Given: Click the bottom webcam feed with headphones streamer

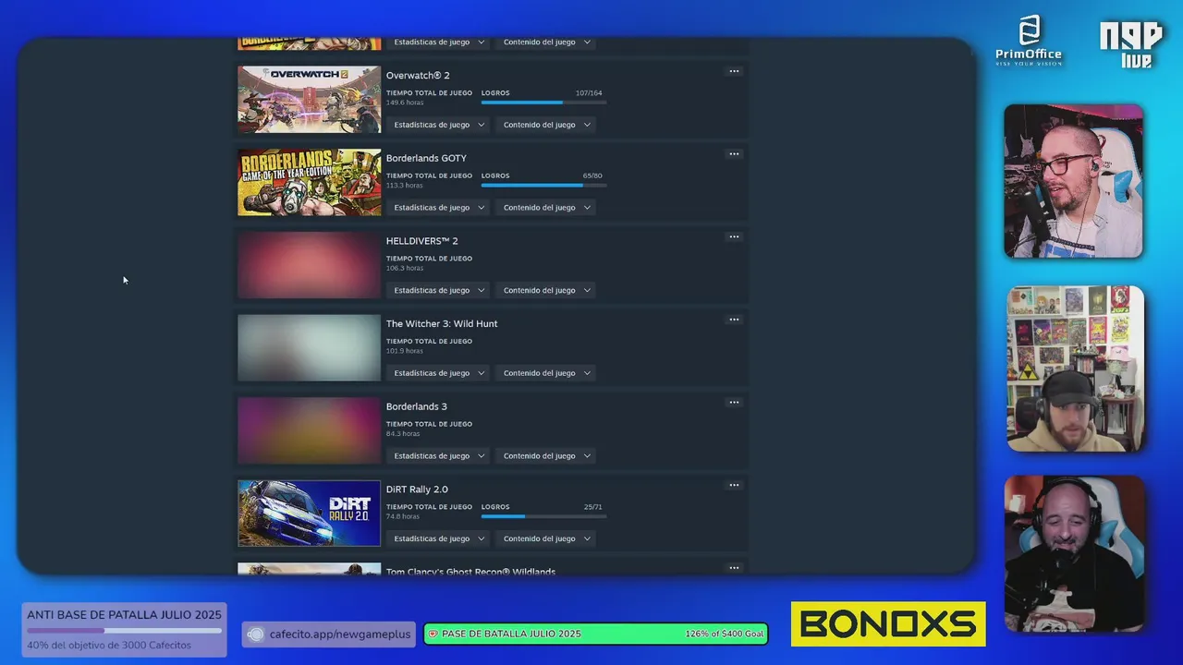Looking at the screenshot, I should click(1074, 553).
